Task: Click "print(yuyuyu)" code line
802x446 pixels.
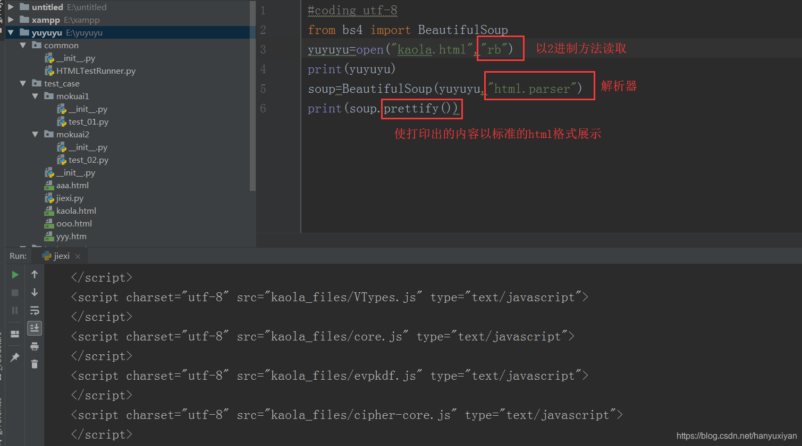Action: (x=352, y=69)
